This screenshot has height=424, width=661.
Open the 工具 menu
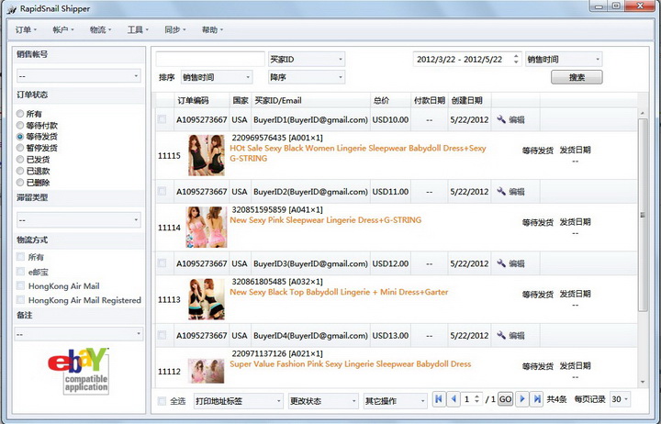point(138,29)
